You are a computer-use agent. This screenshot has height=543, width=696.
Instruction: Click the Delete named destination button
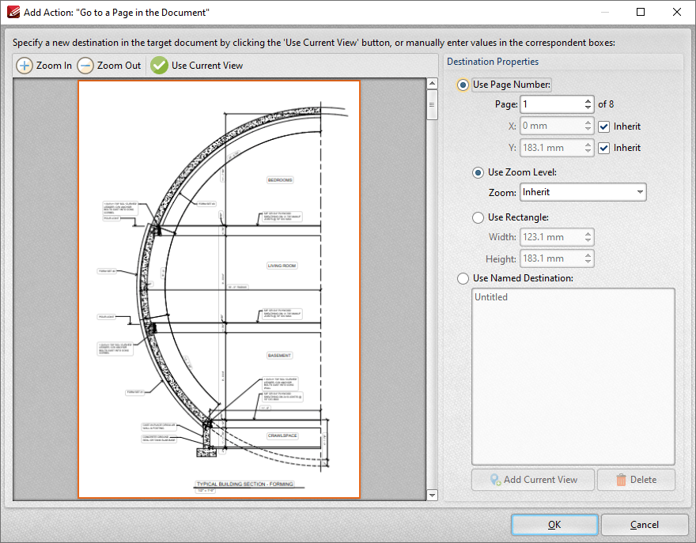click(636, 480)
